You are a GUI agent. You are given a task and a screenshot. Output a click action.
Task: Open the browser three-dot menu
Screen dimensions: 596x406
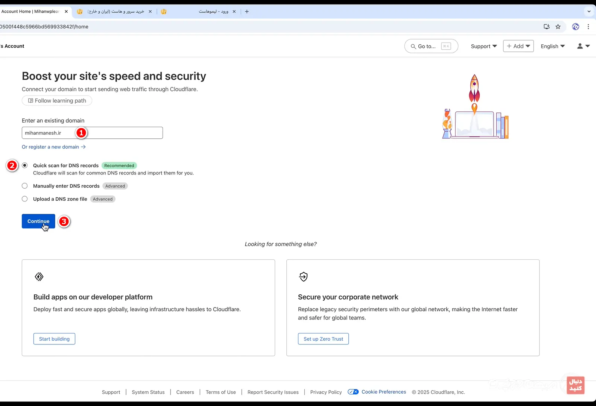coord(588,27)
